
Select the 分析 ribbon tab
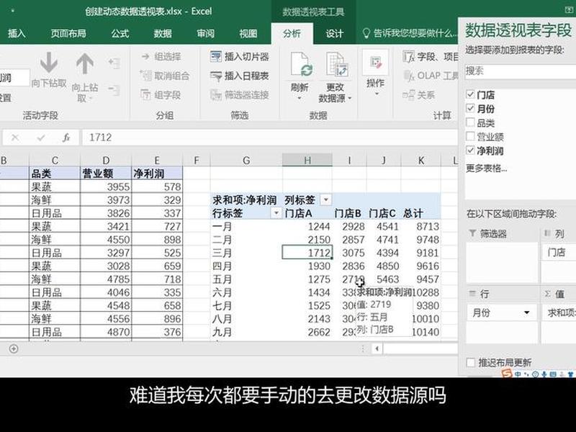coord(292,34)
